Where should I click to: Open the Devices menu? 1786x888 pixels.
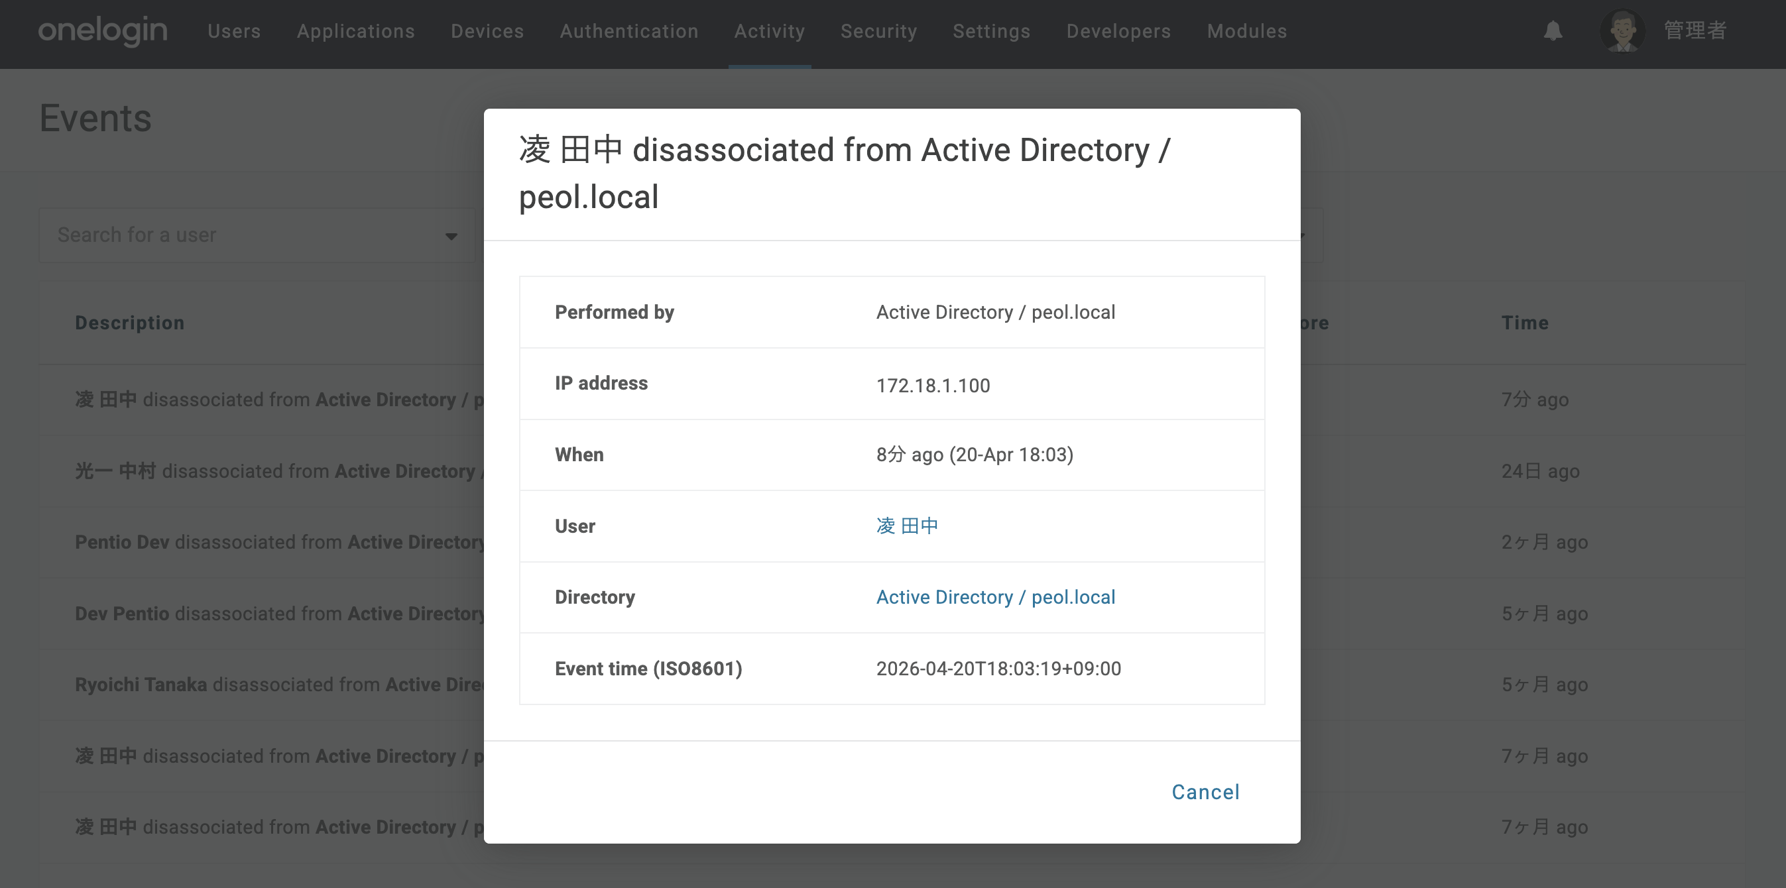[487, 31]
